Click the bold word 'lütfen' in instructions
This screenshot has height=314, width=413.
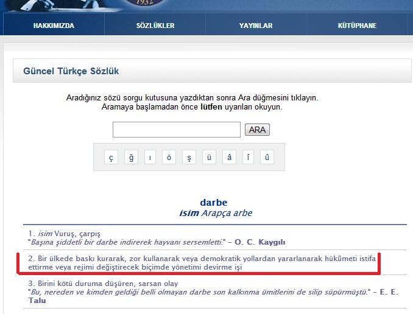[211, 107]
